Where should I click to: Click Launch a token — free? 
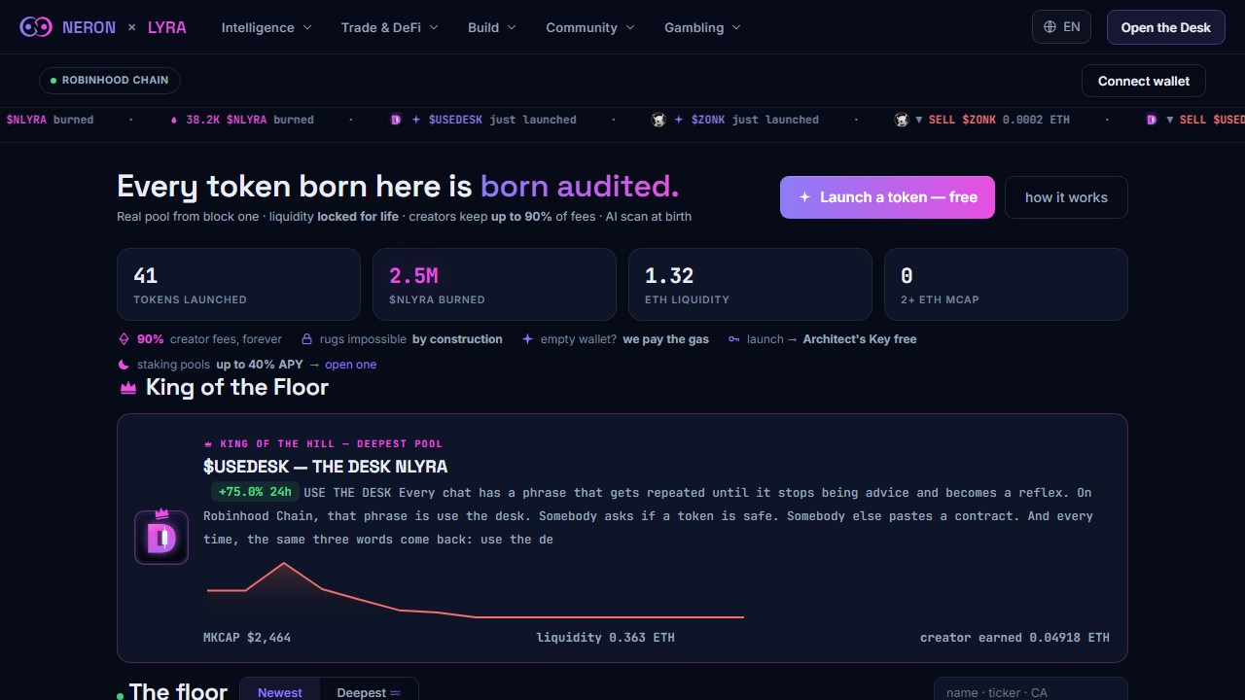pos(887,197)
